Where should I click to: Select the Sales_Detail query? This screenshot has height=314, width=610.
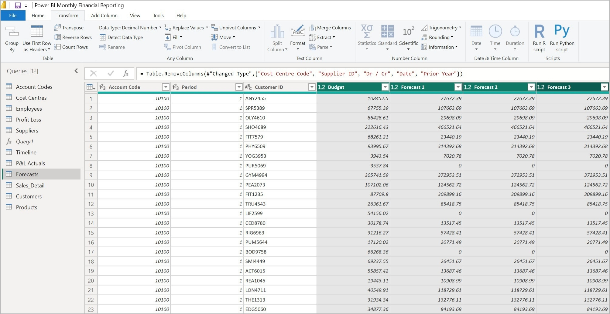point(30,185)
